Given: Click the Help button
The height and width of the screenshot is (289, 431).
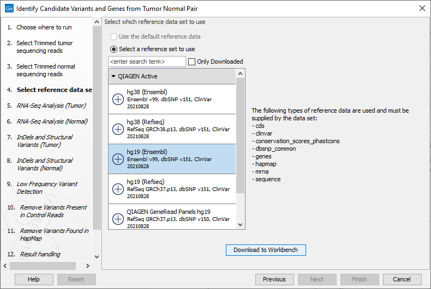Looking at the screenshot, I should pos(34,279).
